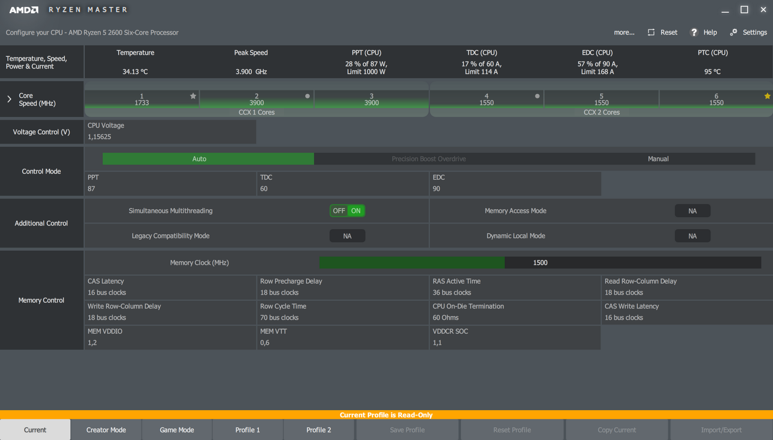Click the dot indicator on core 4
Image resolution: width=773 pixels, height=440 pixels.
tap(537, 96)
